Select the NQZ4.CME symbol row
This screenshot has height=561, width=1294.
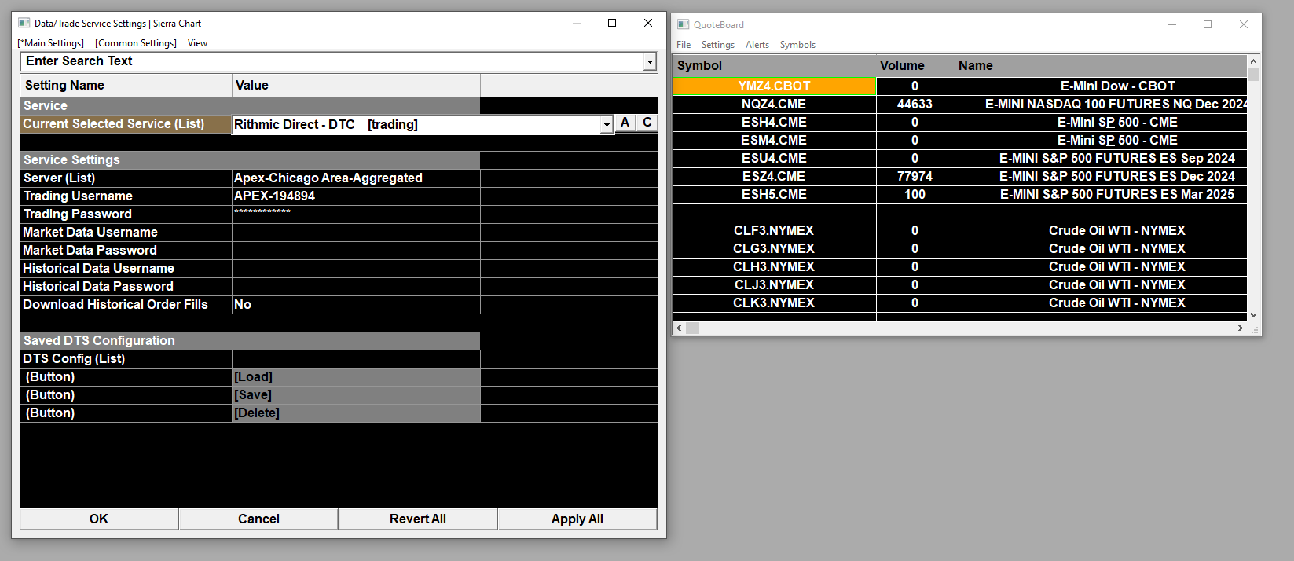[775, 104]
